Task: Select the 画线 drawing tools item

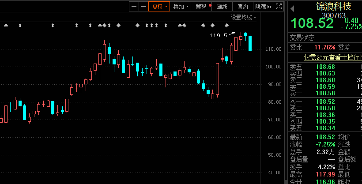Action: click(x=222, y=6)
